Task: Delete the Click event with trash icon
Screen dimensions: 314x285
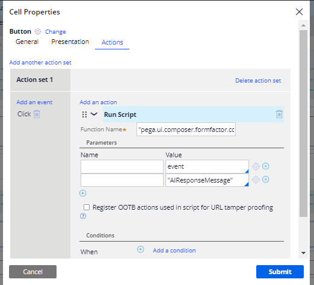Action: click(x=37, y=114)
